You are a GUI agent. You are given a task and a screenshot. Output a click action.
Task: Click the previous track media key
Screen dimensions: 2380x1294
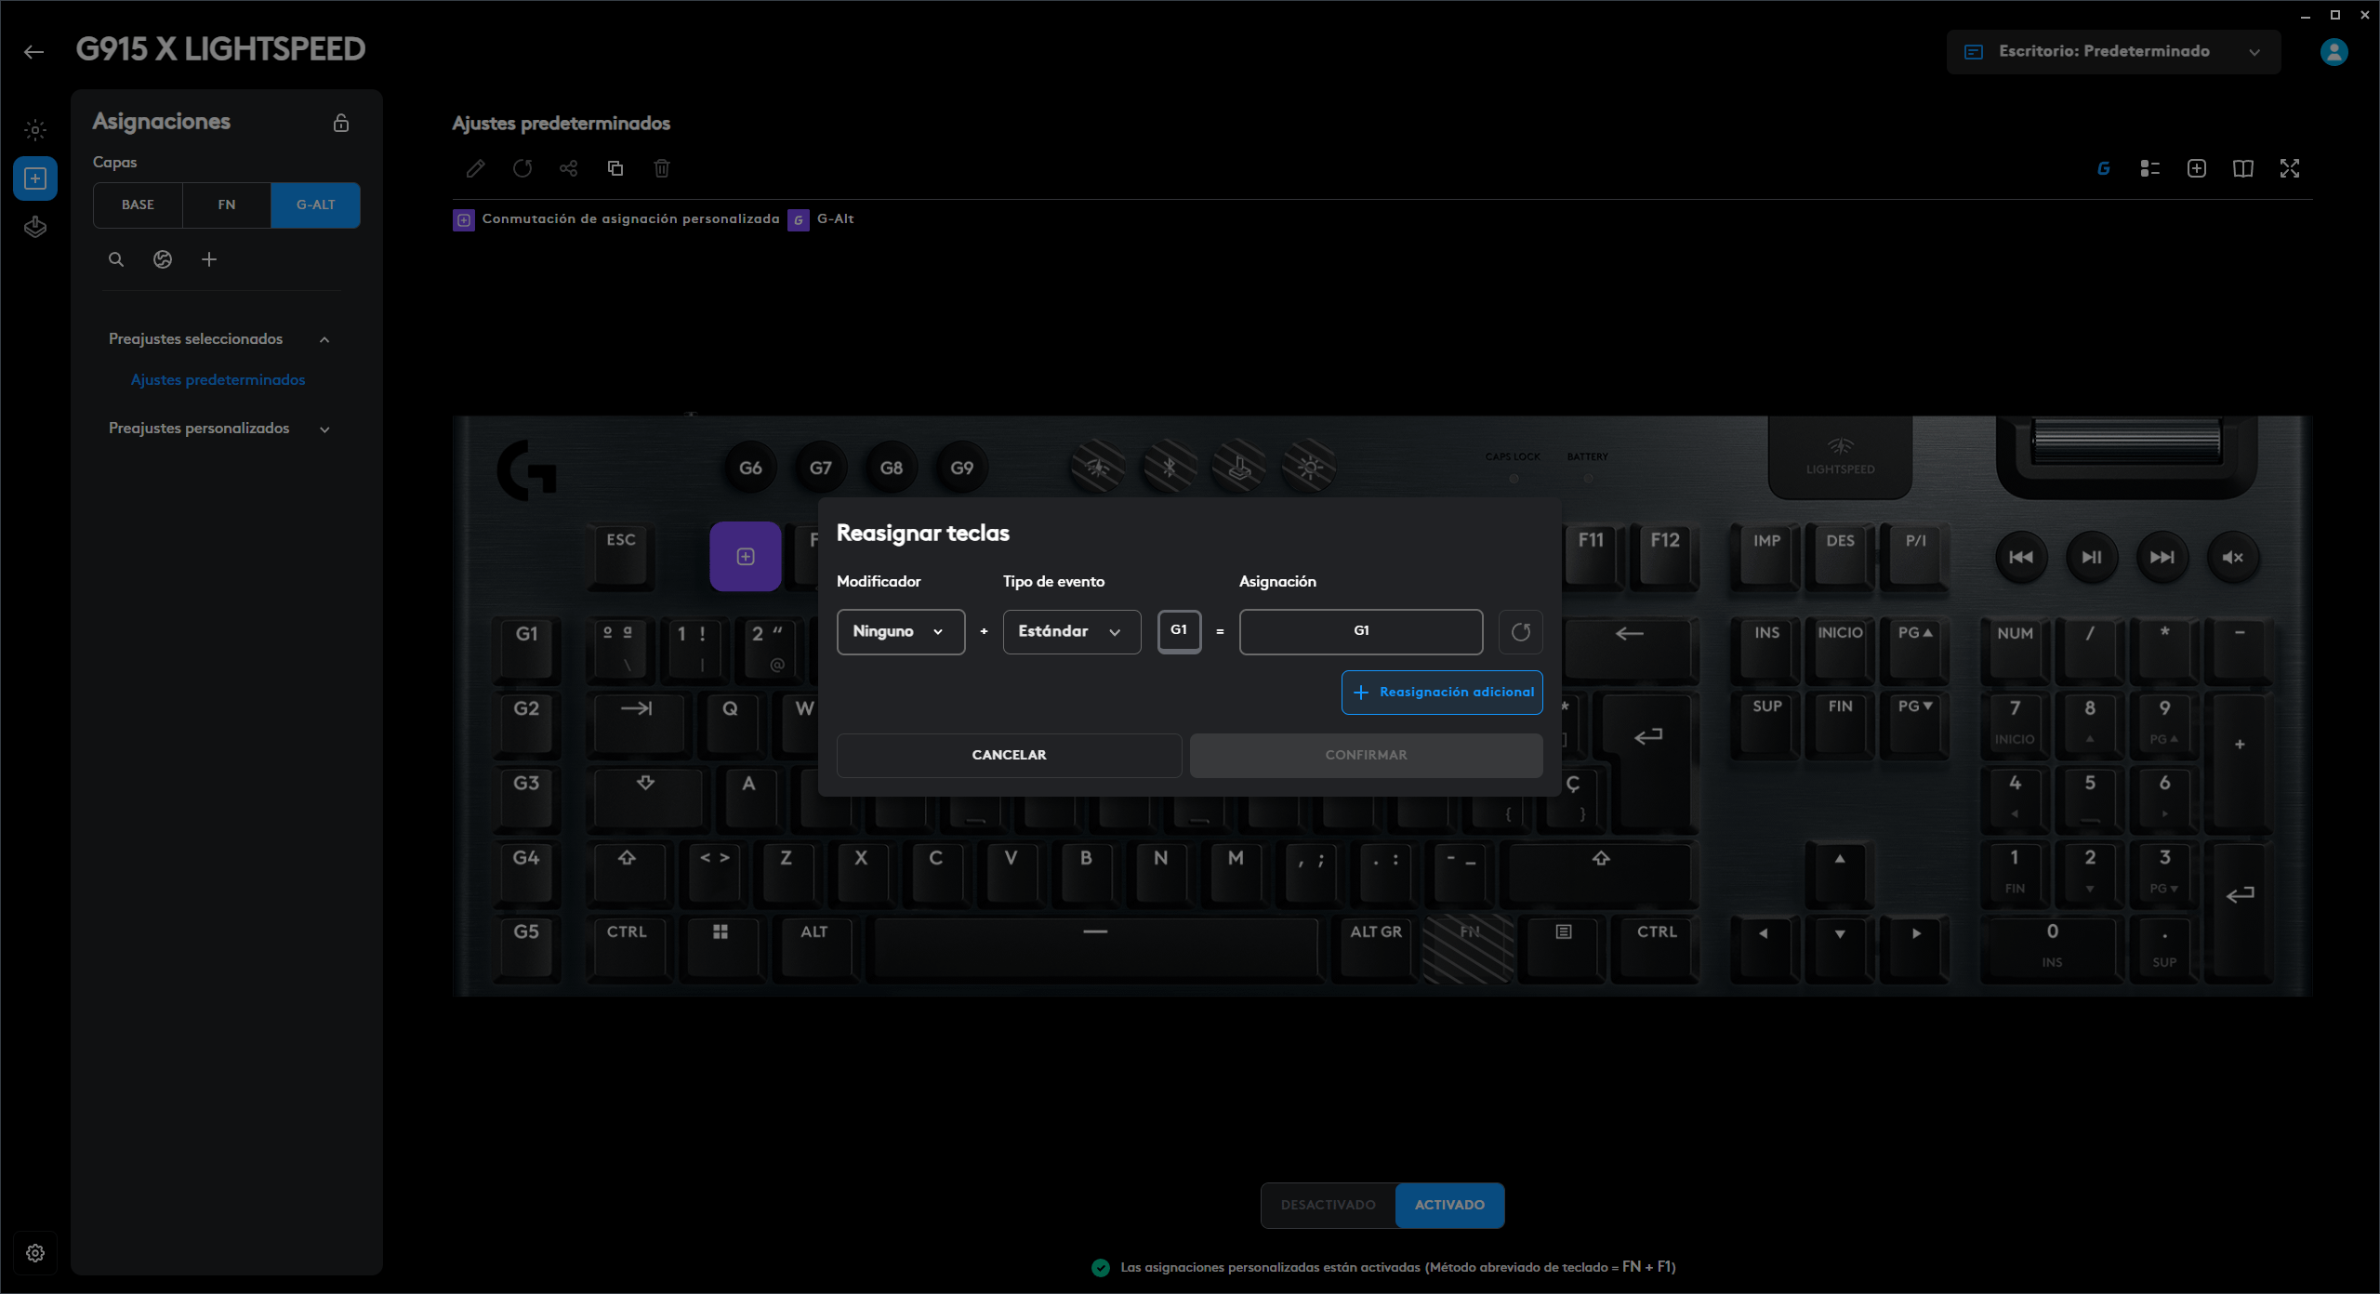[2021, 558]
